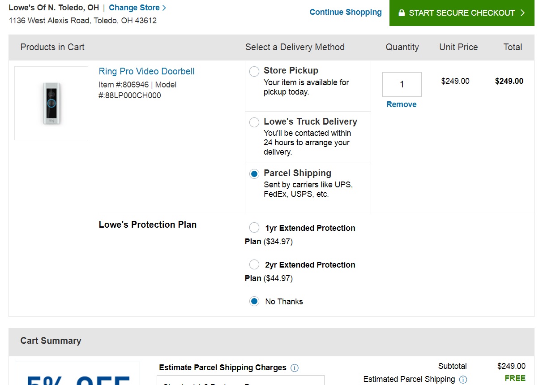Click the info icon next to Estimated Parcel Shipping
The width and height of the screenshot is (556, 385).
462,380
